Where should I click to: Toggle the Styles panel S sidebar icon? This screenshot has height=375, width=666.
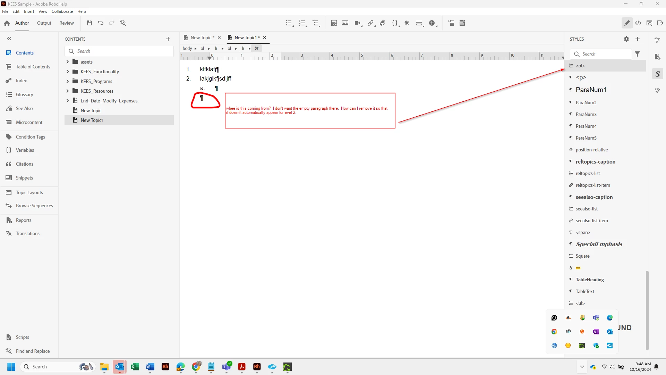[657, 74]
